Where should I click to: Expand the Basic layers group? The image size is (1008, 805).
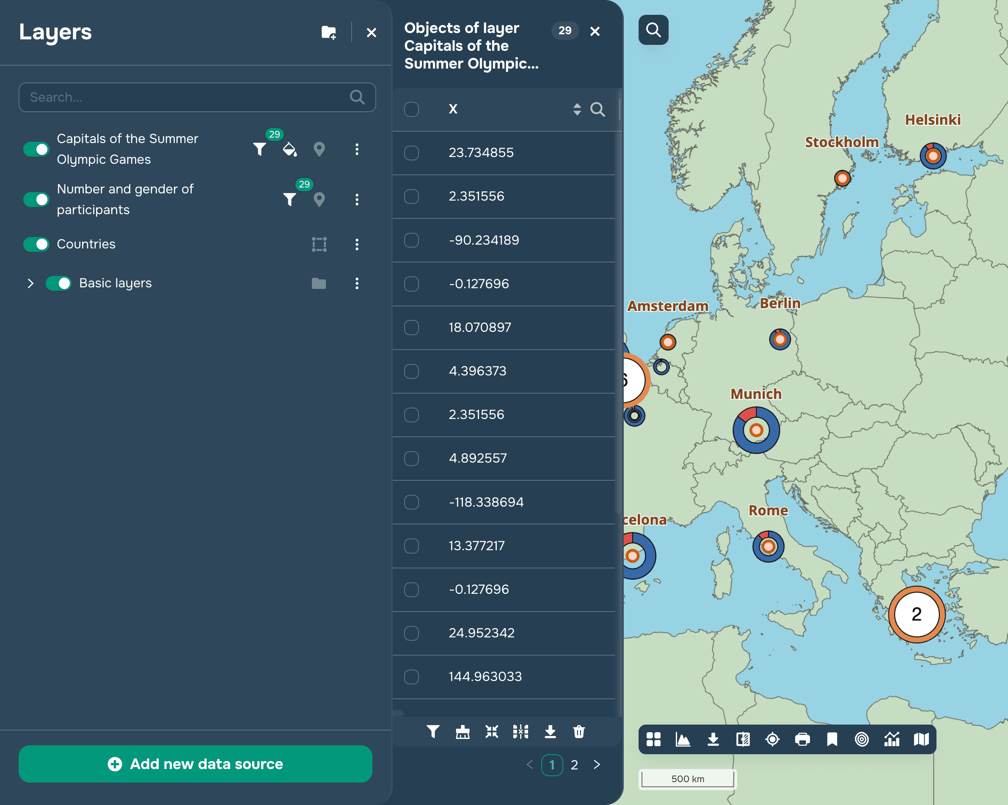pos(30,283)
